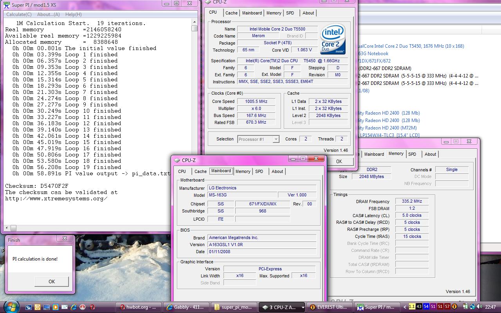The width and height of the screenshot is (501, 313).
Task: Select SPD tab in the Mainboard CPU-Z window
Action: pos(259,171)
